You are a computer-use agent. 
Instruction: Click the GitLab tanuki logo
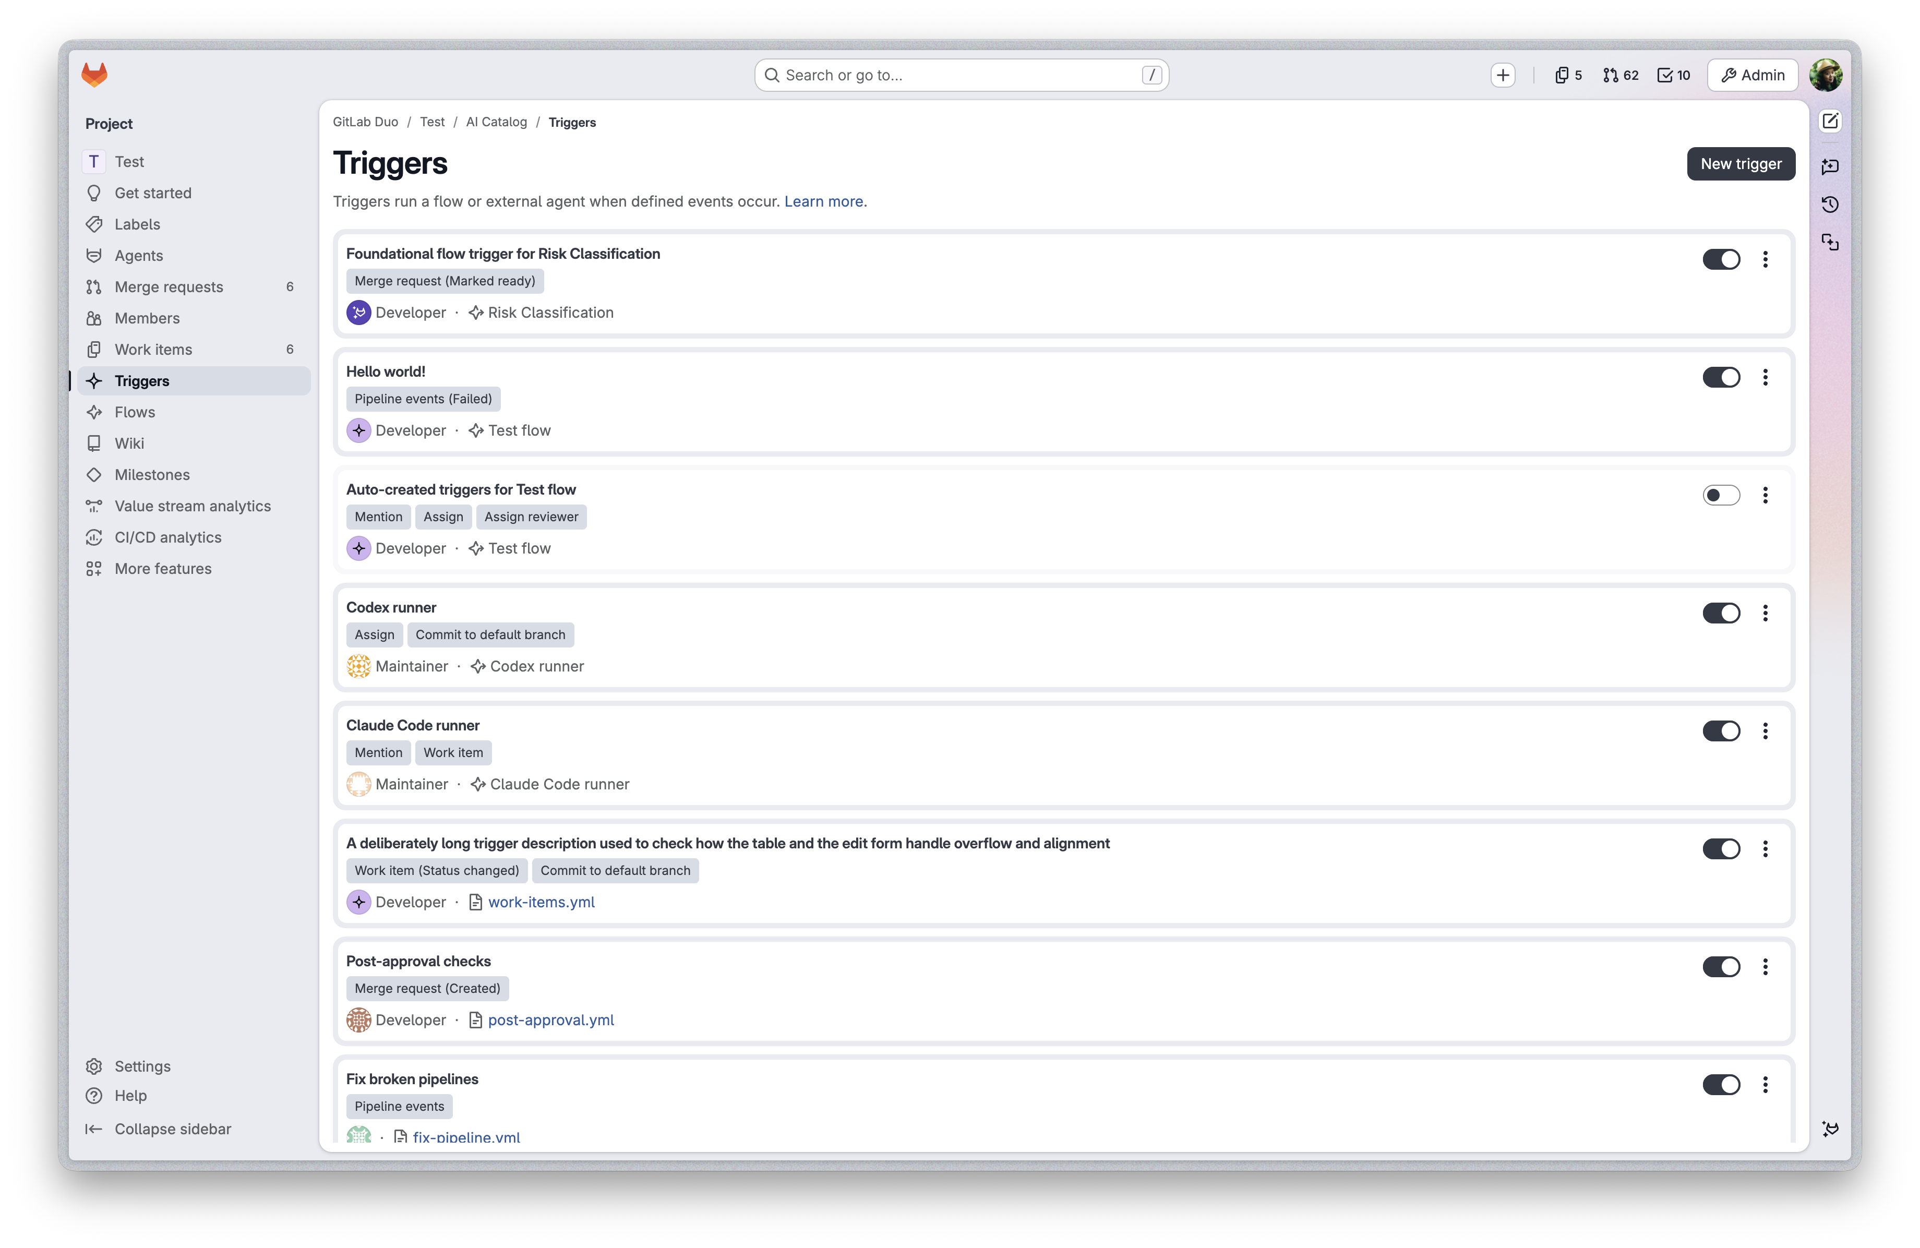coord(94,75)
